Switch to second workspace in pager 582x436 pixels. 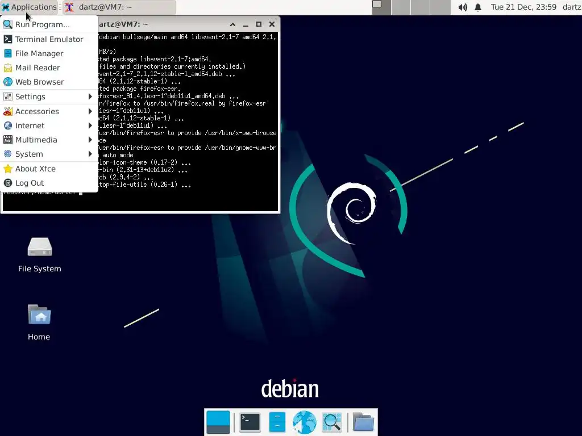(x=401, y=7)
